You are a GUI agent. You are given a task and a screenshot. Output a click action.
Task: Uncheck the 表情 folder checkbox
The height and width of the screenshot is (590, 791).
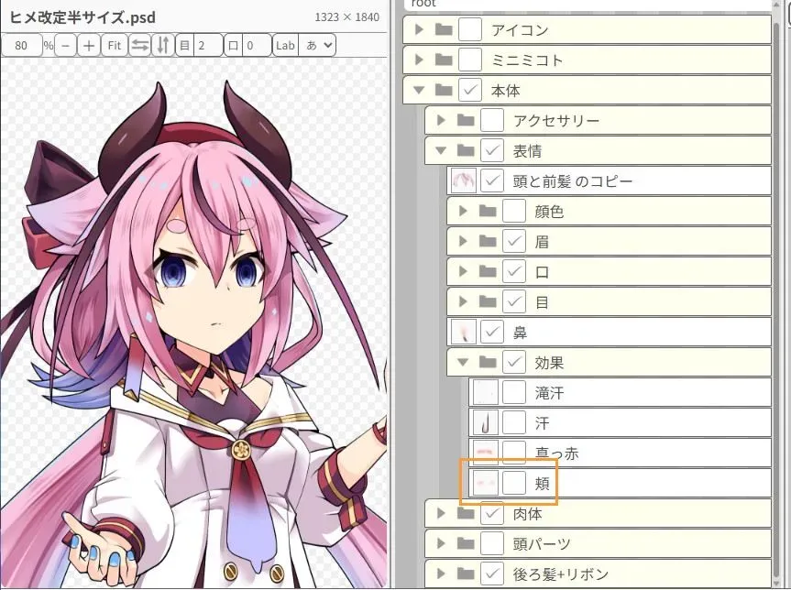(x=492, y=151)
